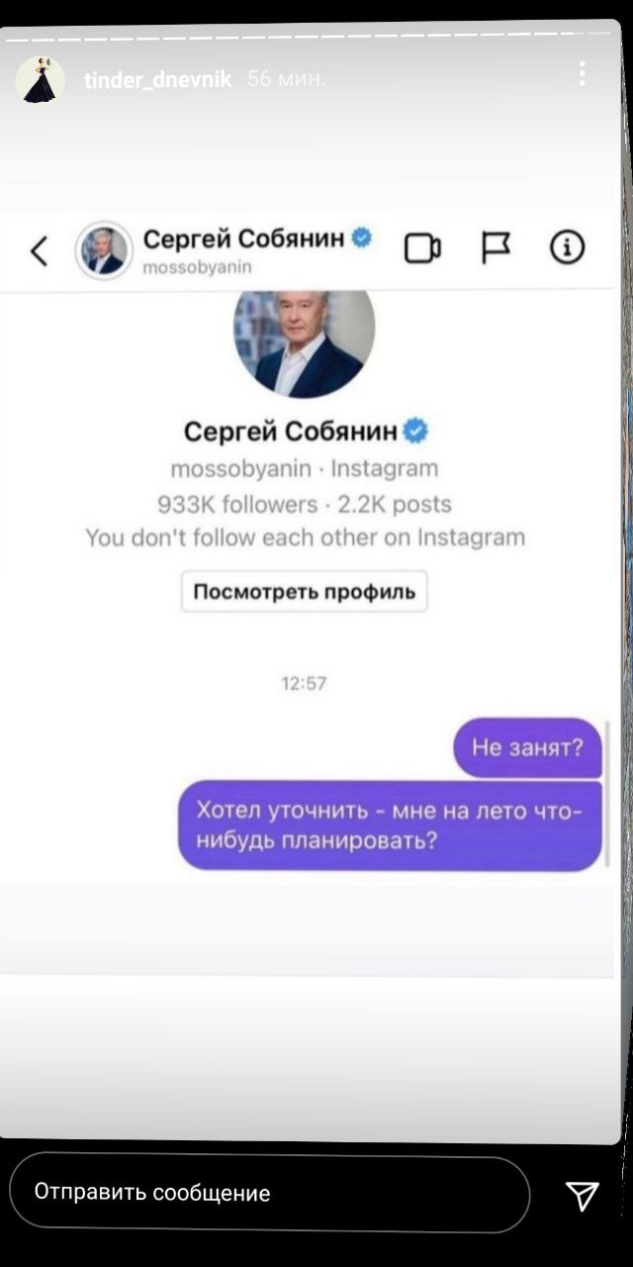Viewport: 633px width, 1267px height.
Task: Tap verified badge beside the large profile name
Action: click(416, 431)
